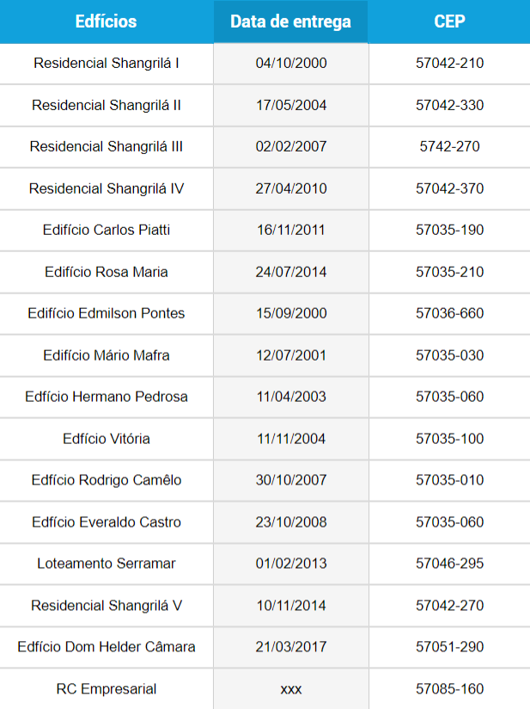Select the Data de entrega column header

pyautogui.click(x=290, y=22)
